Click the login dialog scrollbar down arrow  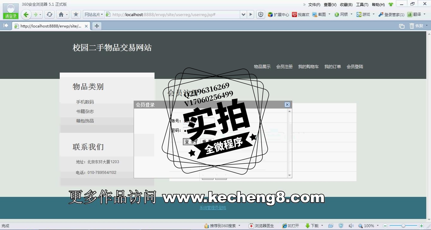289,175
